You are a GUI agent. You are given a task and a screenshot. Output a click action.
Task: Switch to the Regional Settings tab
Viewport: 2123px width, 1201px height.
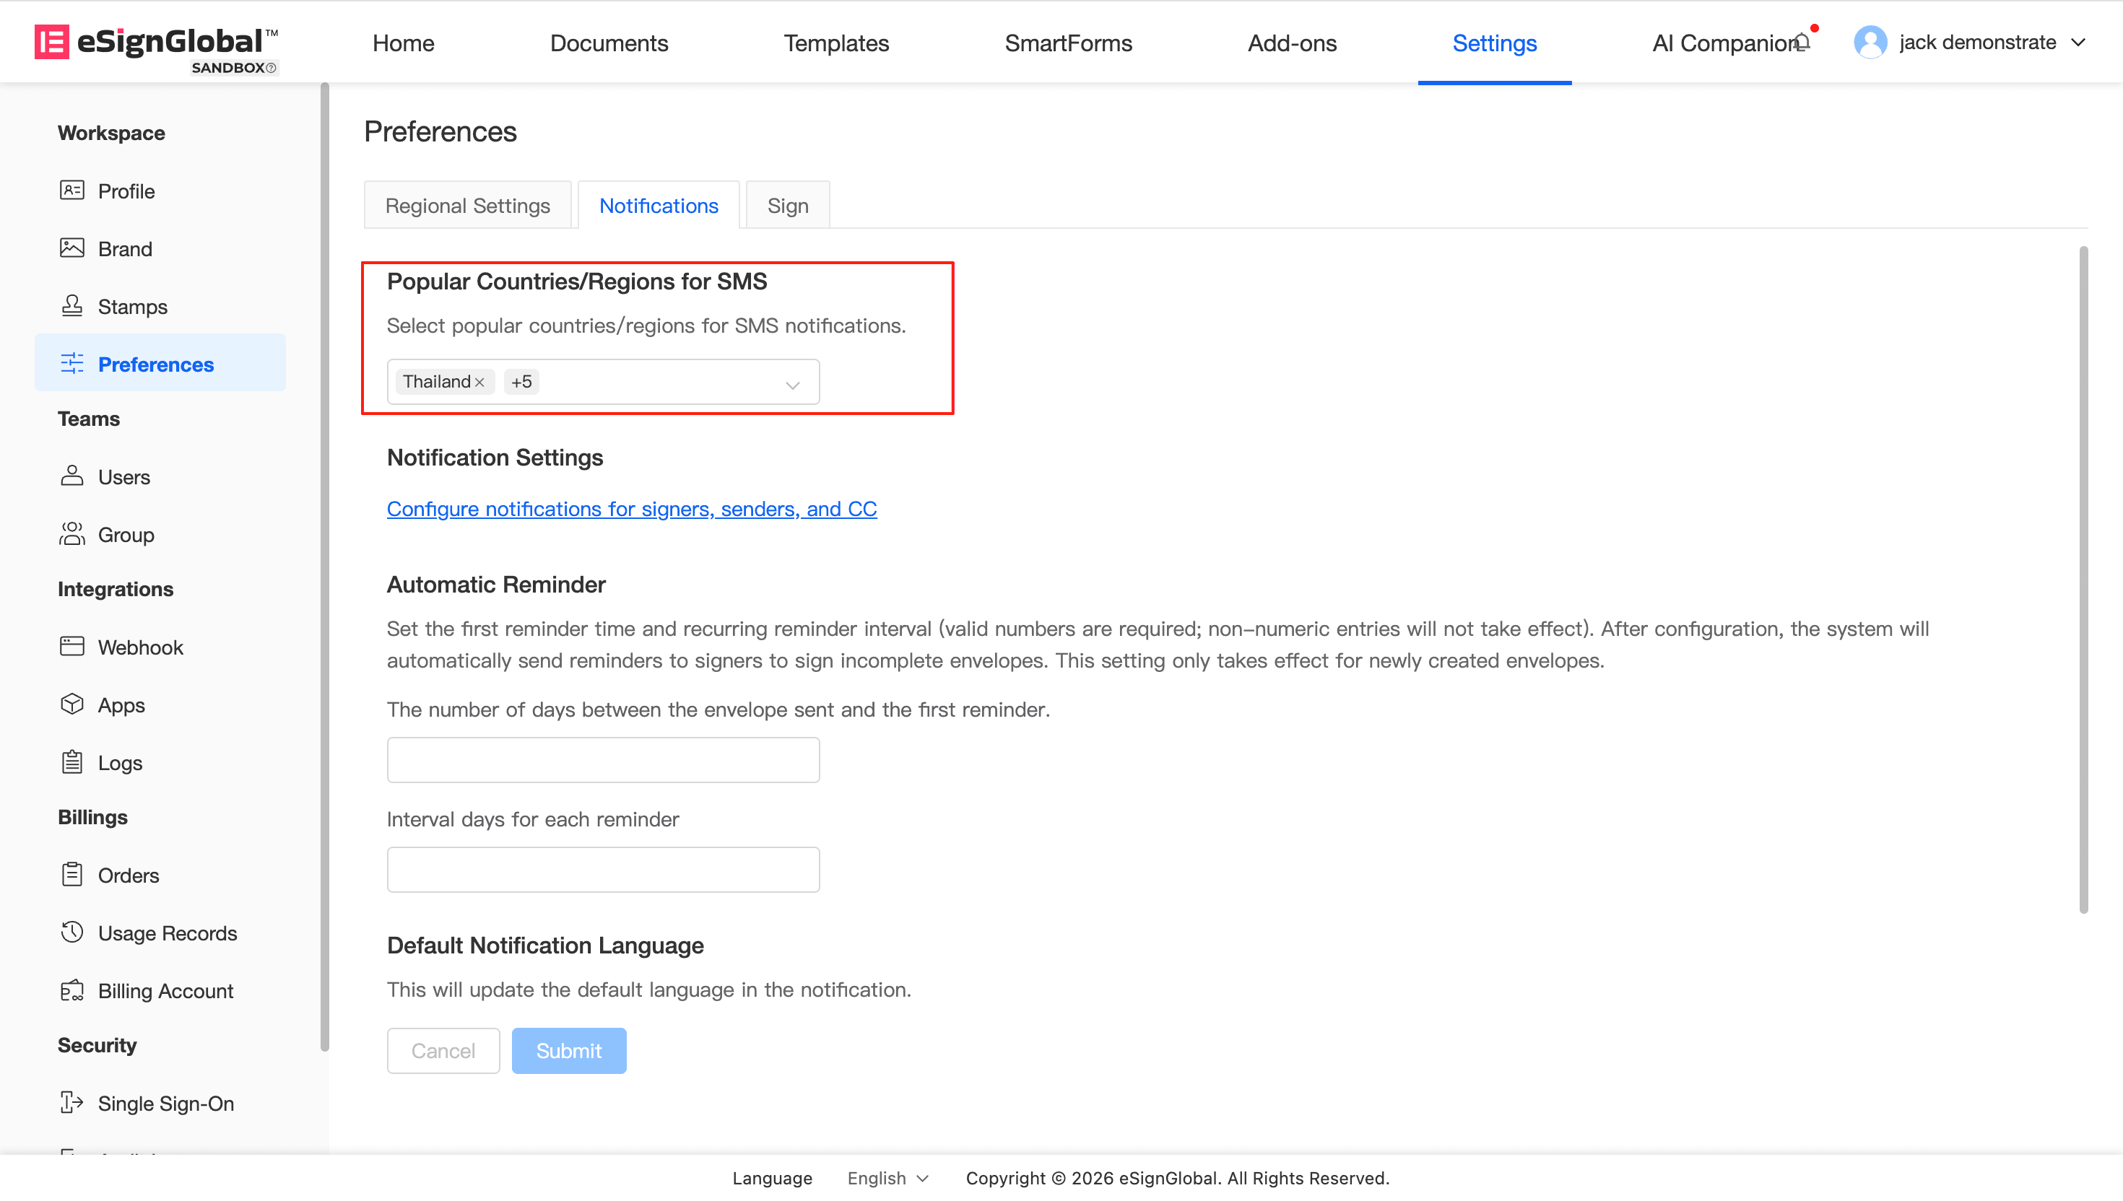tap(467, 206)
